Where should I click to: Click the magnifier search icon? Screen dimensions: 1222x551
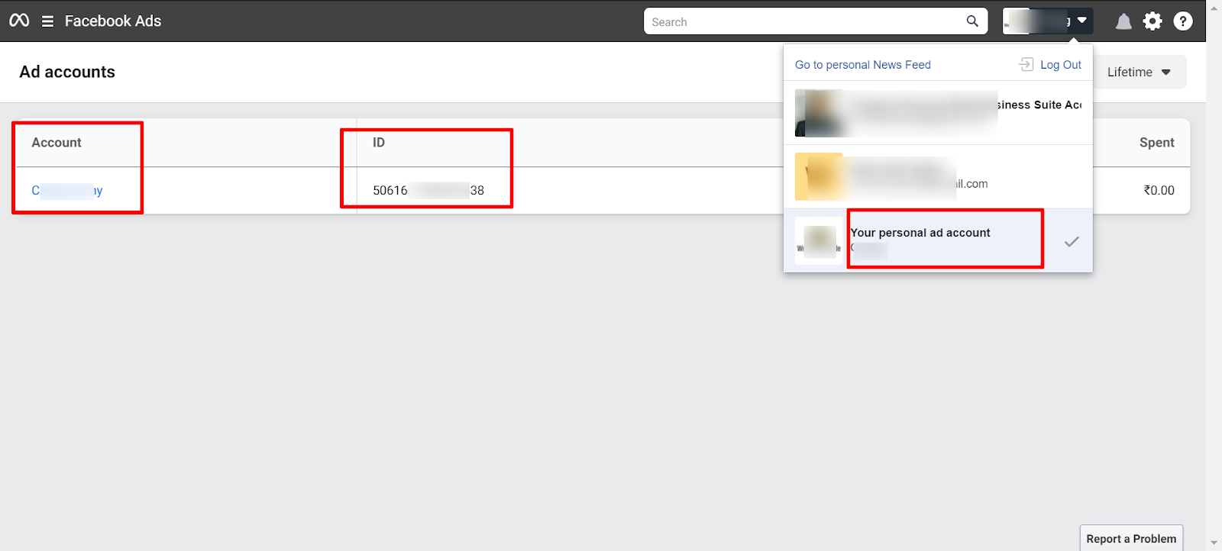click(972, 21)
